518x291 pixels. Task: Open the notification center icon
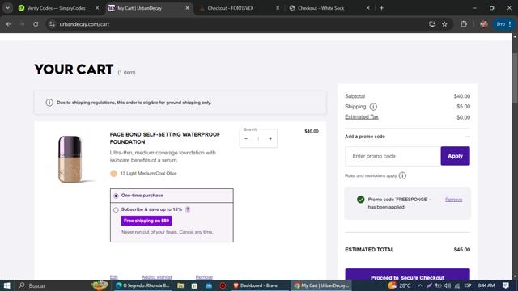tap(506, 285)
